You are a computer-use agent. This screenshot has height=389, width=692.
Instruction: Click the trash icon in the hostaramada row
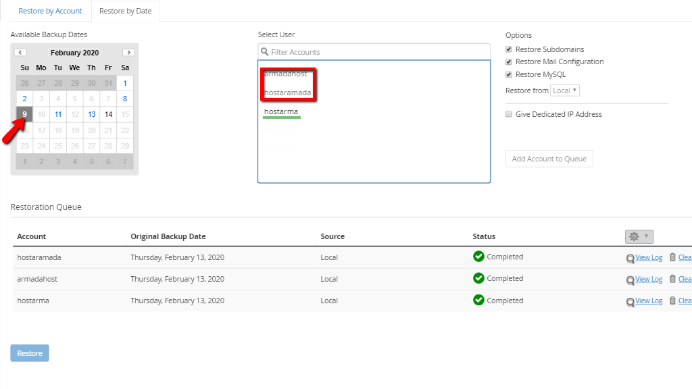tap(672, 257)
